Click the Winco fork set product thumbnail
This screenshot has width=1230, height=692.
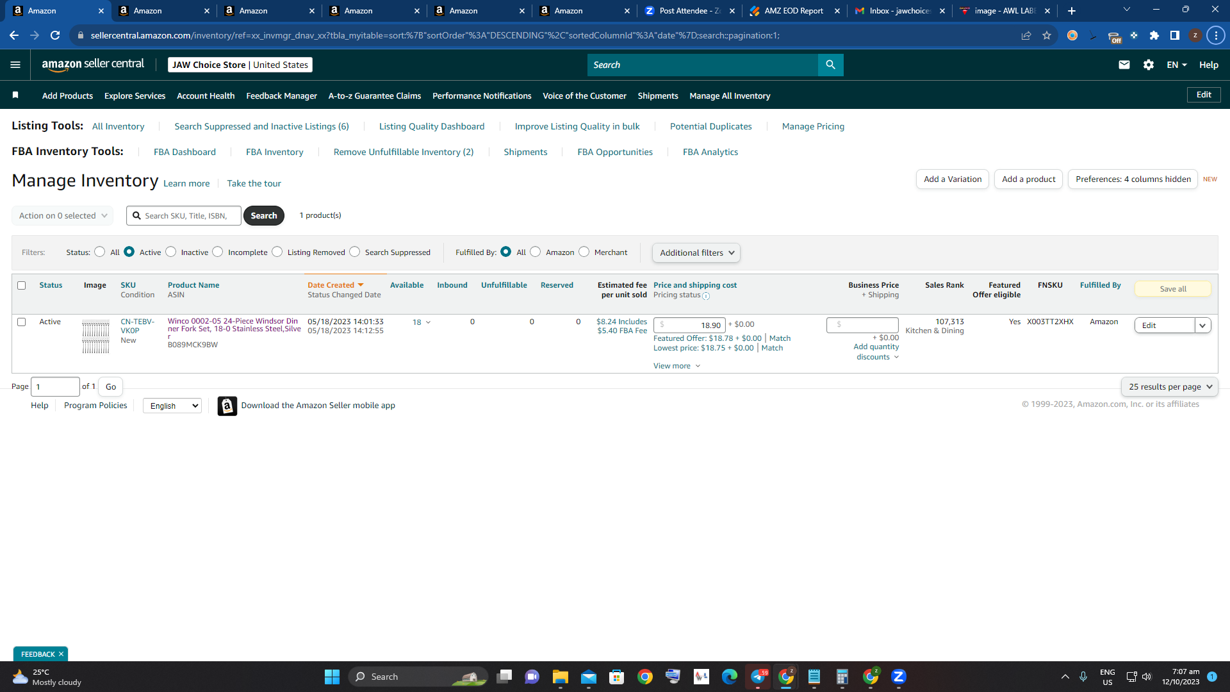(x=95, y=337)
